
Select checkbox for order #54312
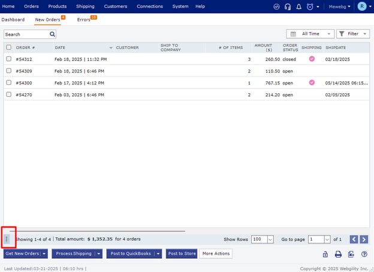(8, 59)
